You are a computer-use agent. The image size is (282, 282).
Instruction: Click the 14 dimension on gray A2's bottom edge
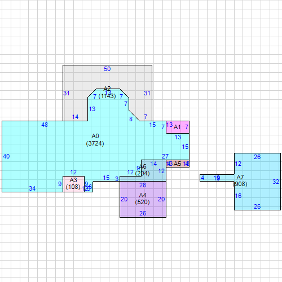click(75, 117)
